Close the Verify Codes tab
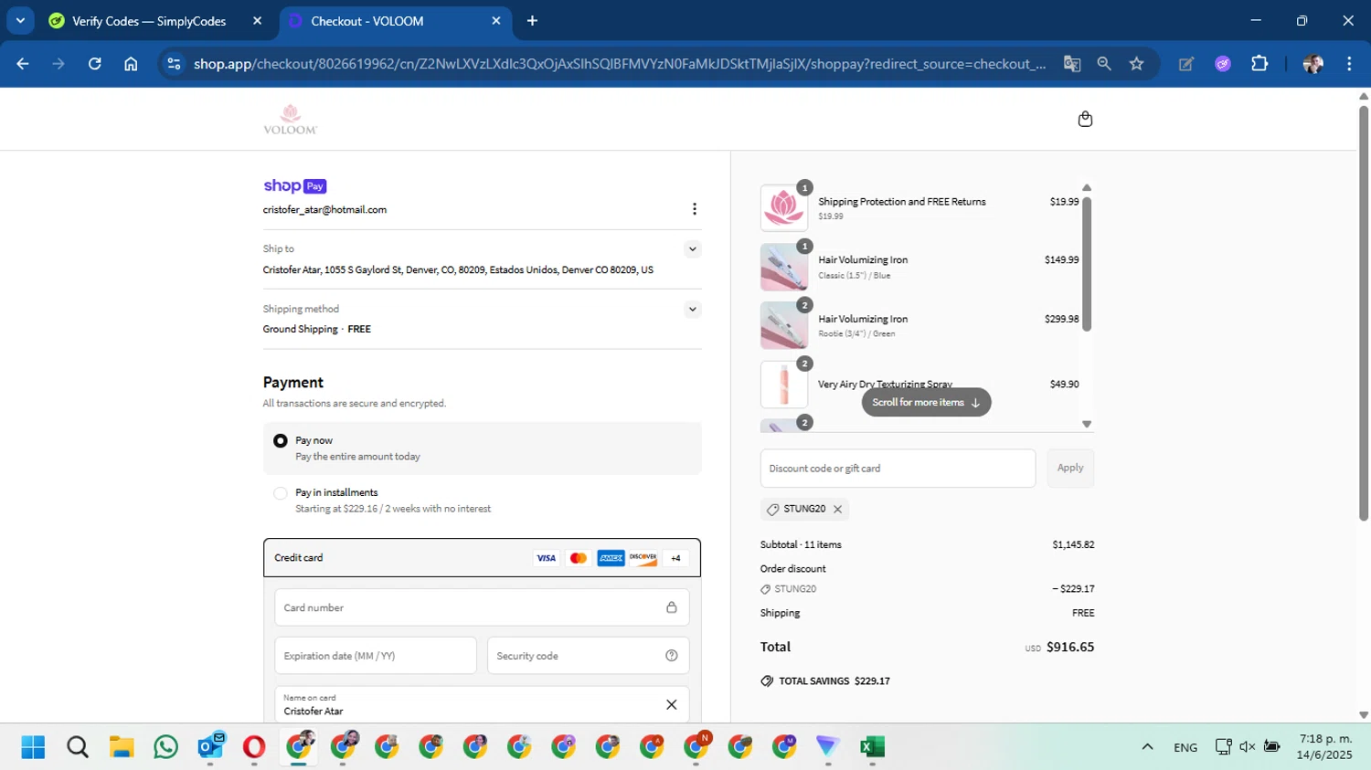 tap(257, 21)
